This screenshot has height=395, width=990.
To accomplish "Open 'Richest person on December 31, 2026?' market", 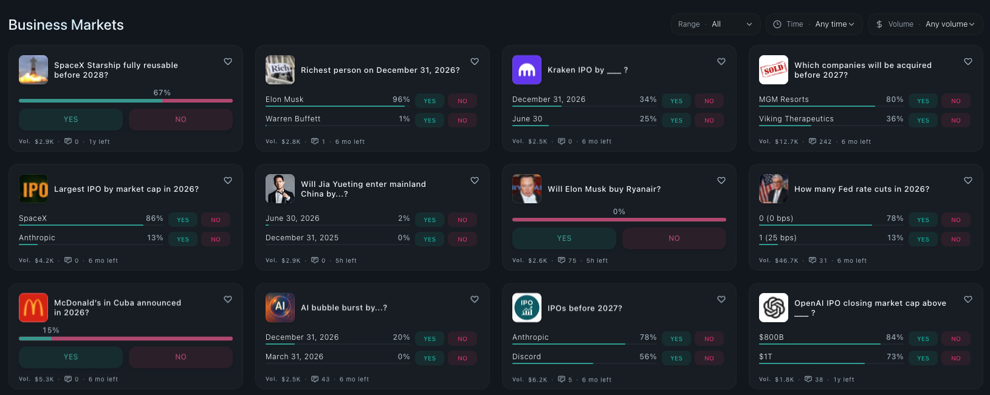I will coord(380,70).
